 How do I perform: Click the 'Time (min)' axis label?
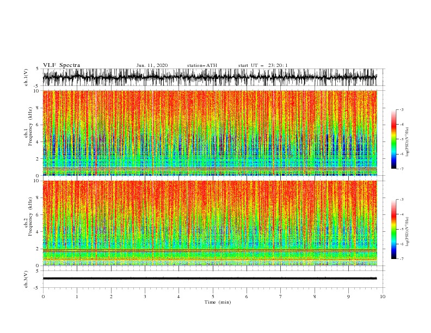(218, 302)
